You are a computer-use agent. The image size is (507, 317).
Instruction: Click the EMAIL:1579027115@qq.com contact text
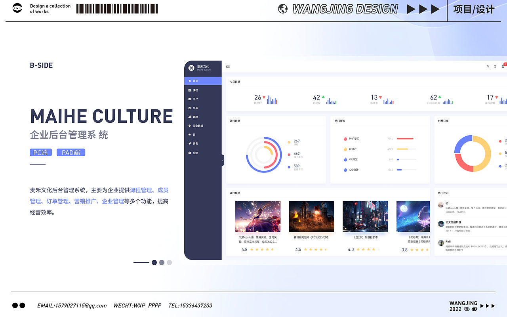click(x=72, y=306)
